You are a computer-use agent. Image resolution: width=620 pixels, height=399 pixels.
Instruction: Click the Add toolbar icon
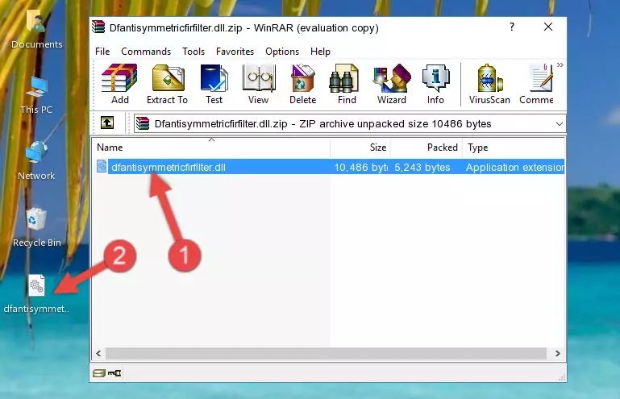(x=119, y=84)
